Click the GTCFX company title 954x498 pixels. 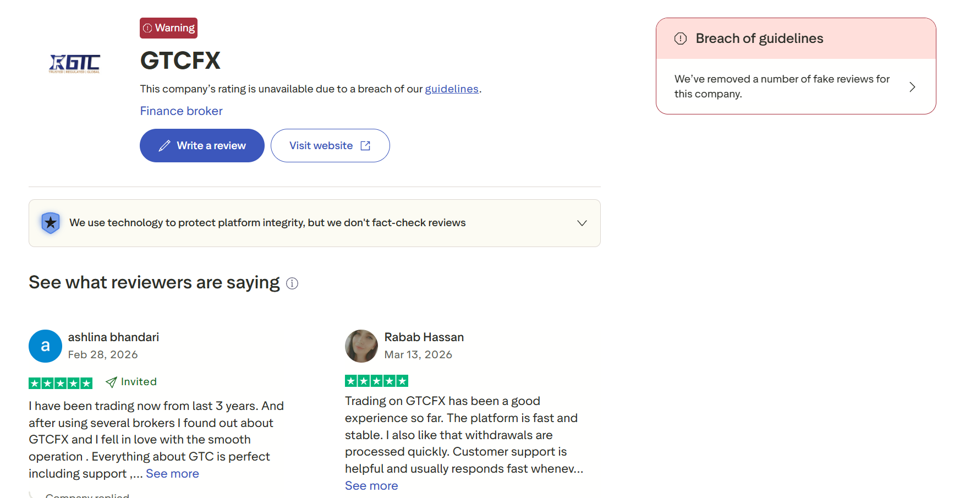coord(180,61)
